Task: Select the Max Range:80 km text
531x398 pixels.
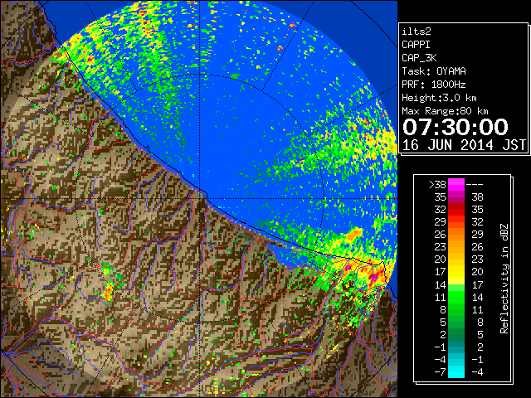Action: pos(445,111)
